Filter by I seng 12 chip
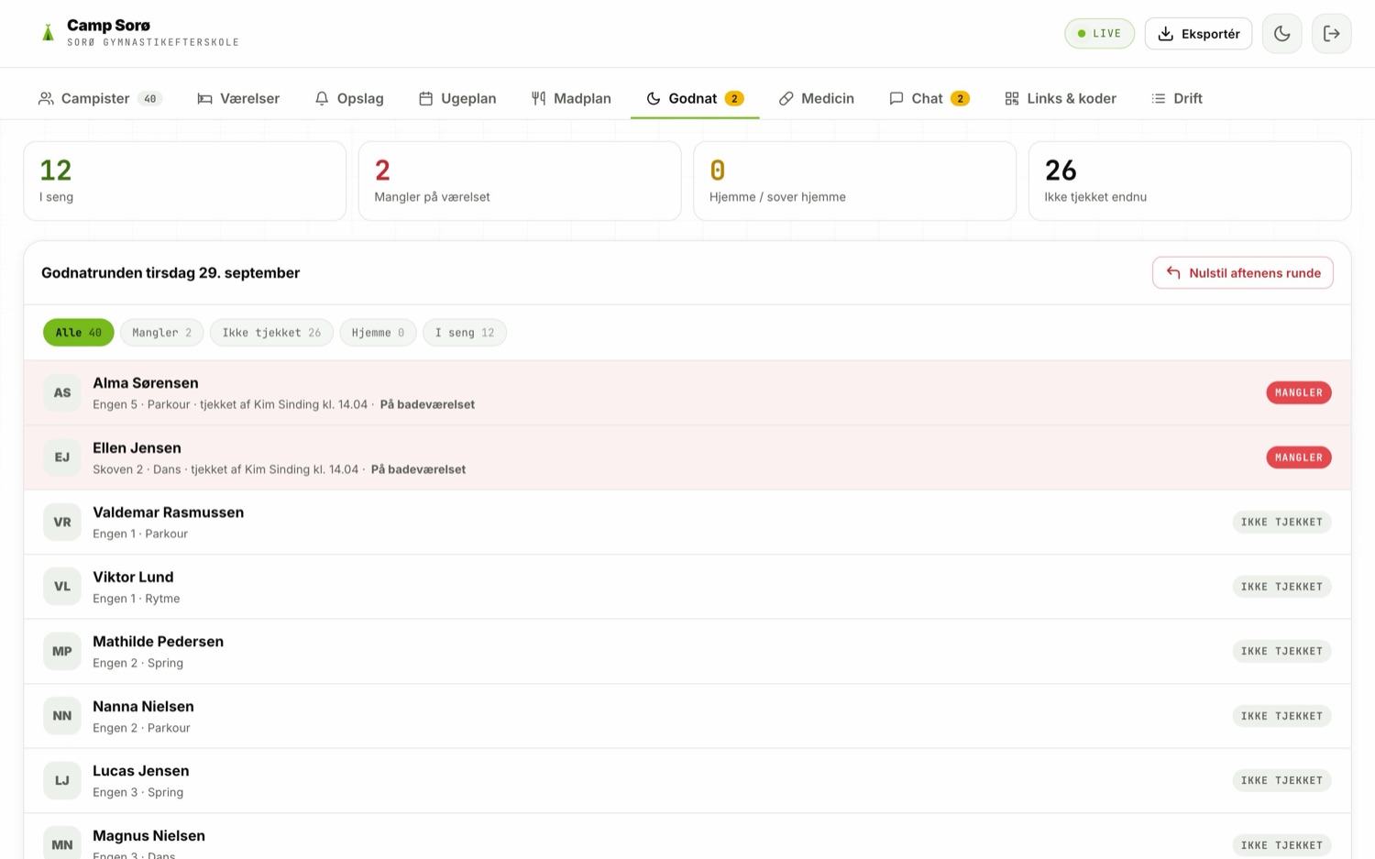1375x859 pixels. pos(464,333)
